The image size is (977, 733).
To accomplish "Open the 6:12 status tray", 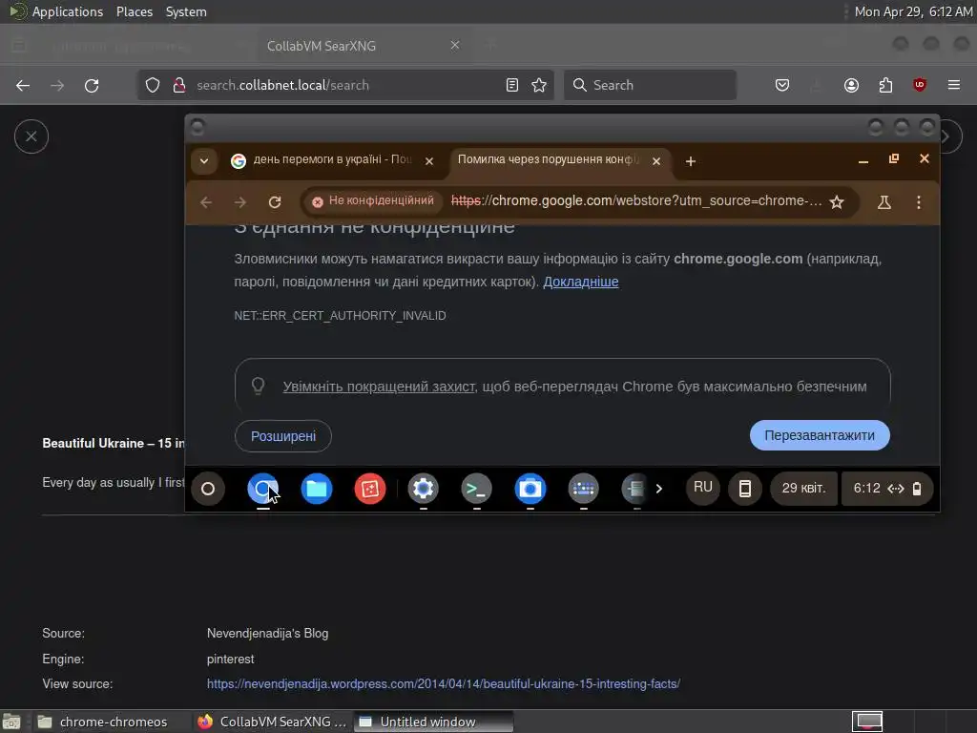I will [x=887, y=488].
